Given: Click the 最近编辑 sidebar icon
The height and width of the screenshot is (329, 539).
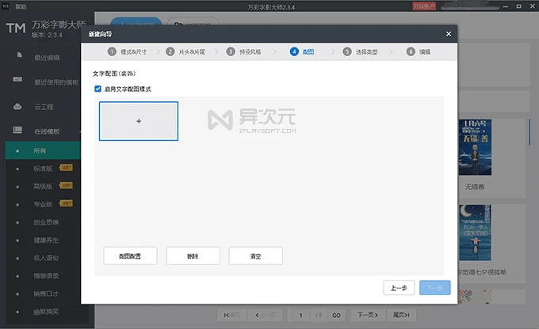Looking at the screenshot, I should [20, 55].
